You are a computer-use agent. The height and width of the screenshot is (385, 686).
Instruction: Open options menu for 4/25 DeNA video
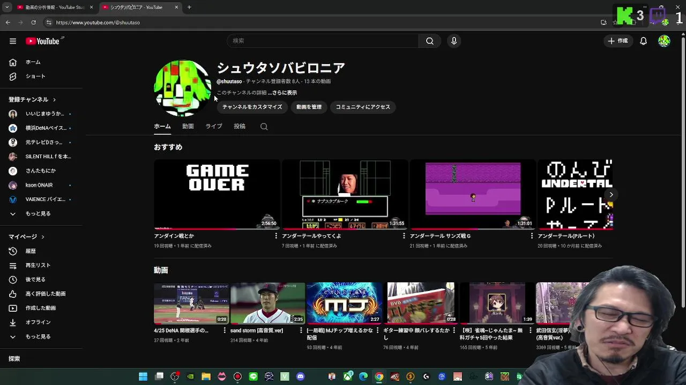coord(225,330)
